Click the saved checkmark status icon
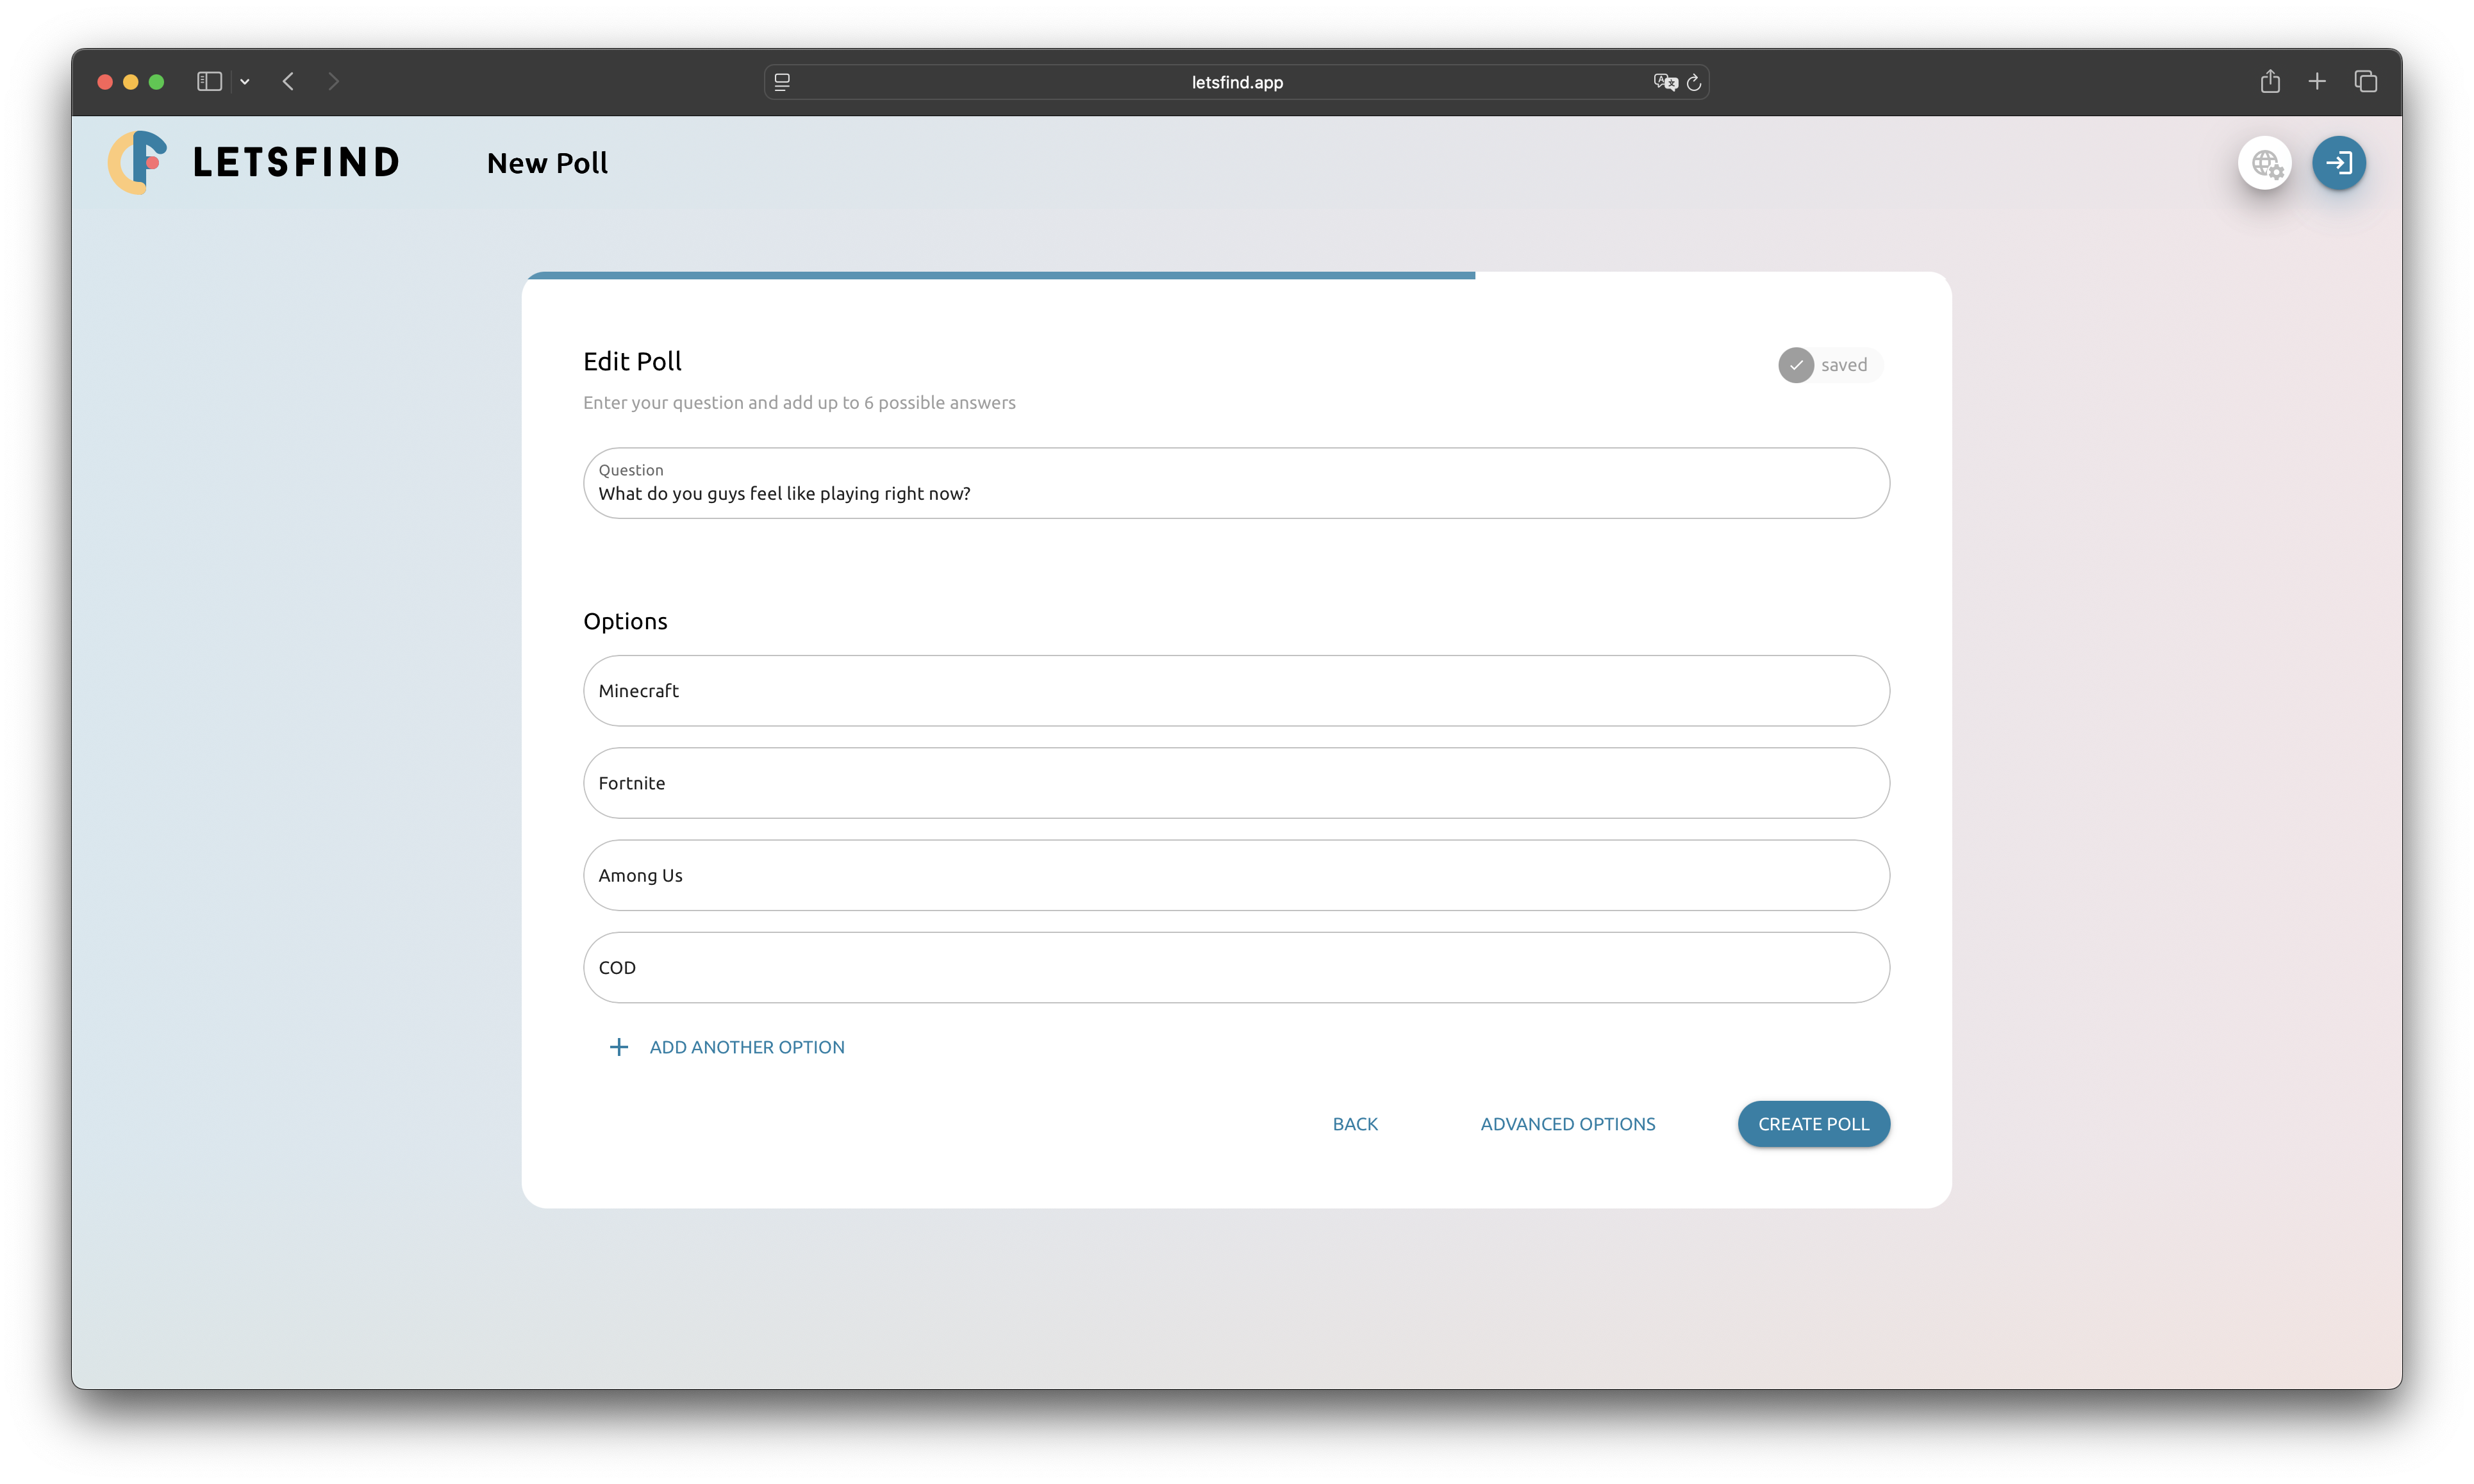The width and height of the screenshot is (2474, 1484). pos(1796,365)
